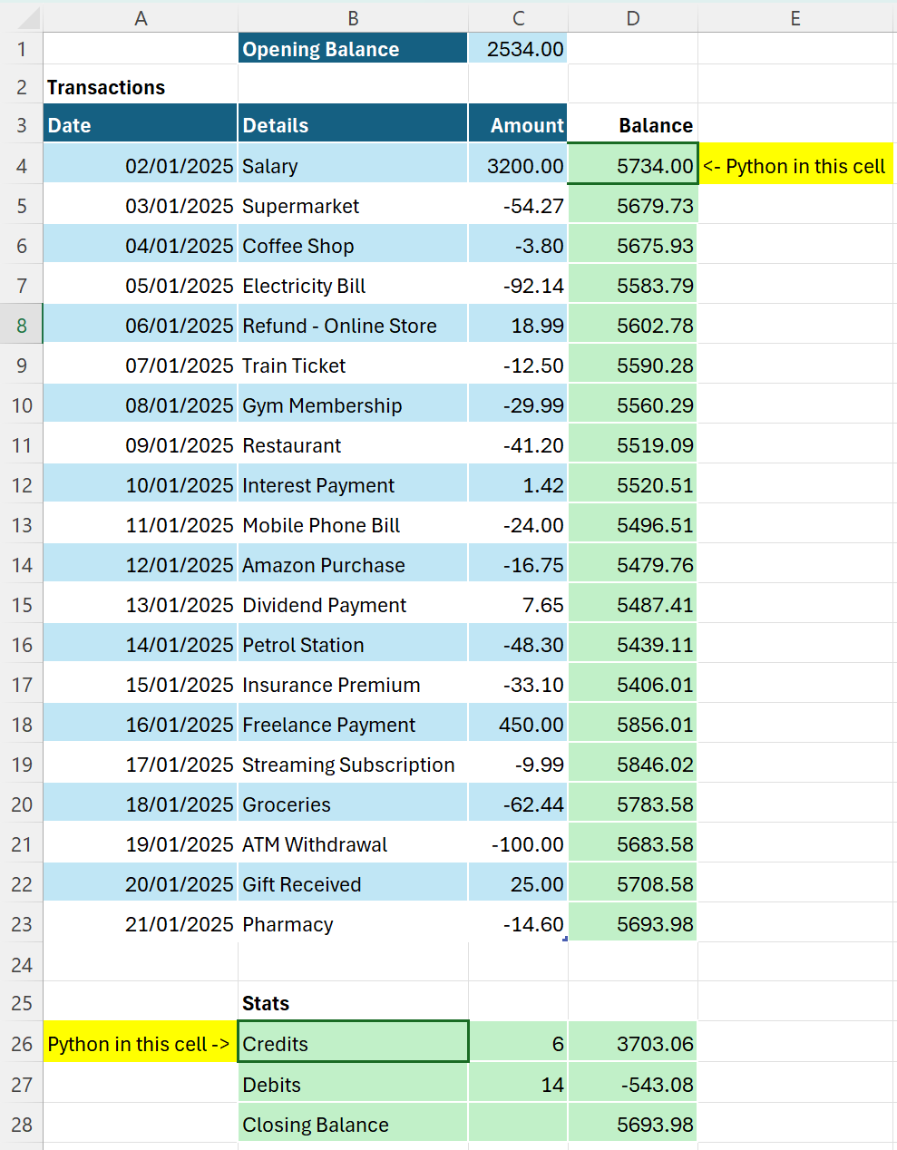The height and width of the screenshot is (1150, 897).
Task: Click the Amount header cell
Action: click(518, 125)
